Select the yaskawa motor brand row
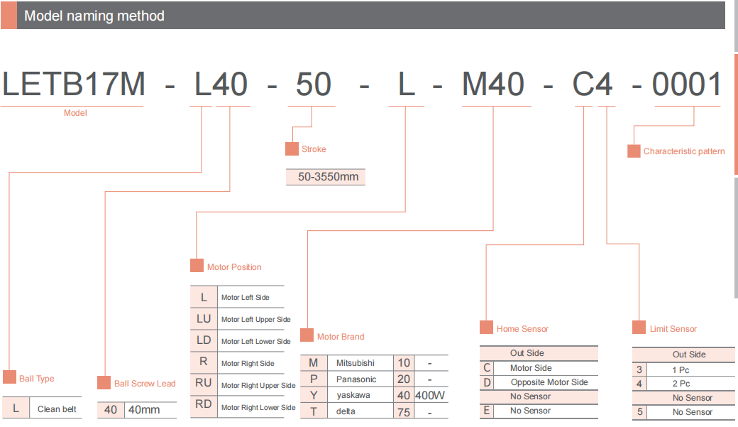 [353, 395]
